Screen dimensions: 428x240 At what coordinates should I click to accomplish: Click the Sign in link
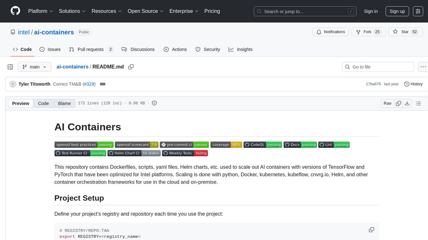tap(371, 11)
